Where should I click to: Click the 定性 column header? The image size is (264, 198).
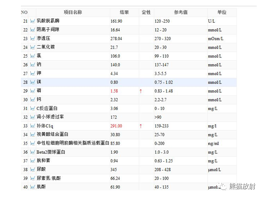[146, 12]
